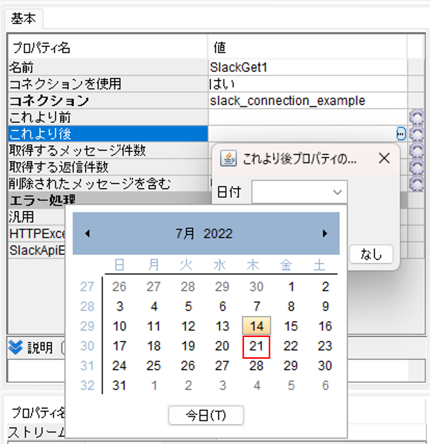Select July 22 in the calendar
Viewport: 430px width, 444px height.
pyautogui.click(x=291, y=346)
